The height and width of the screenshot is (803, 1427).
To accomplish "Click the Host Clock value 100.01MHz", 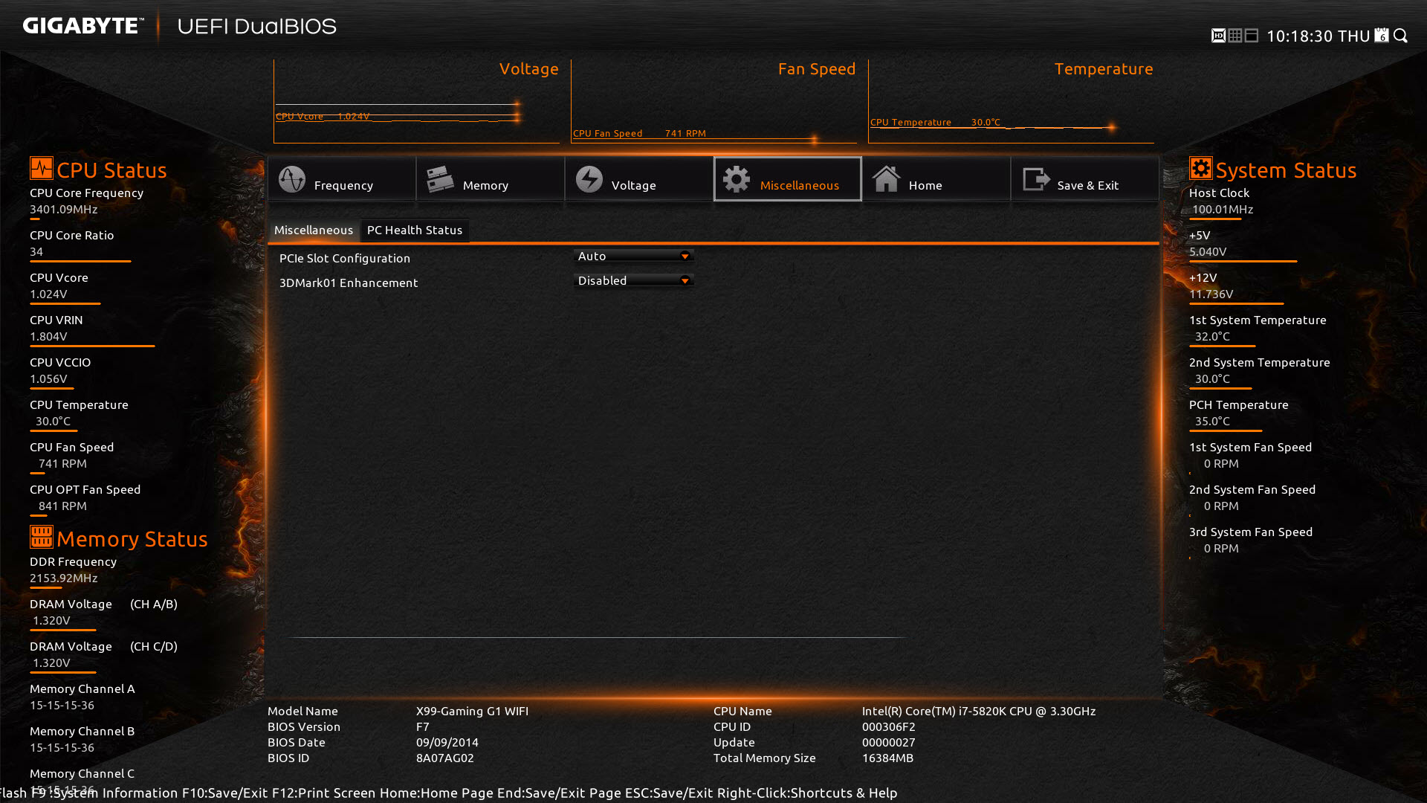I will [1223, 210].
